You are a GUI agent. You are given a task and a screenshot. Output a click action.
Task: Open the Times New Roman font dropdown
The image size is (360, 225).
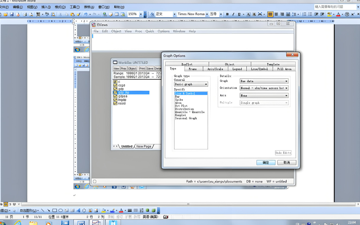(x=207, y=14)
